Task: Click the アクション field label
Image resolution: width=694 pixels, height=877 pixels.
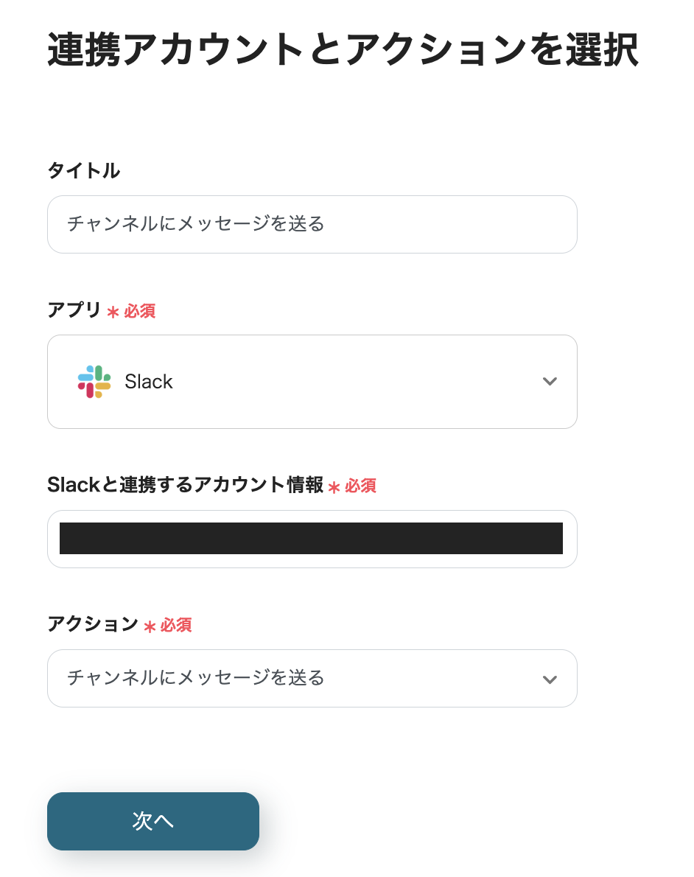Action: pyautogui.click(x=93, y=624)
